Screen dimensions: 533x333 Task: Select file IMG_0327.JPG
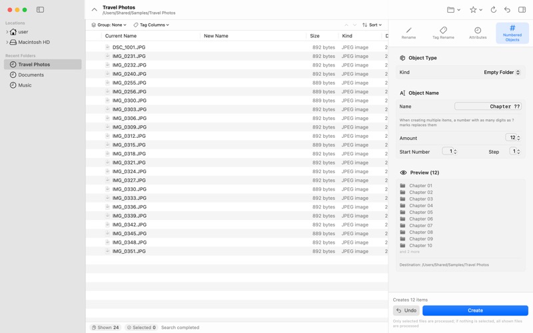click(129, 180)
